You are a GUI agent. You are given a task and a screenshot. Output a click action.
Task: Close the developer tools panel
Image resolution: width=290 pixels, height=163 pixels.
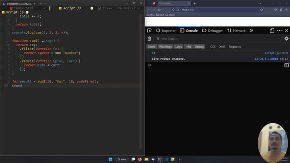tap(286, 30)
